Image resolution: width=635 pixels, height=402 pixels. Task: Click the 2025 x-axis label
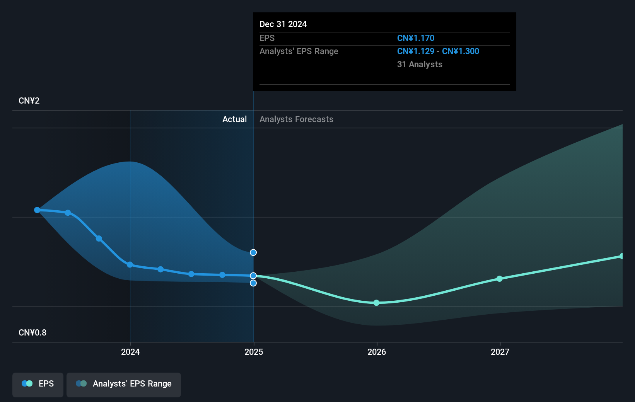click(254, 352)
